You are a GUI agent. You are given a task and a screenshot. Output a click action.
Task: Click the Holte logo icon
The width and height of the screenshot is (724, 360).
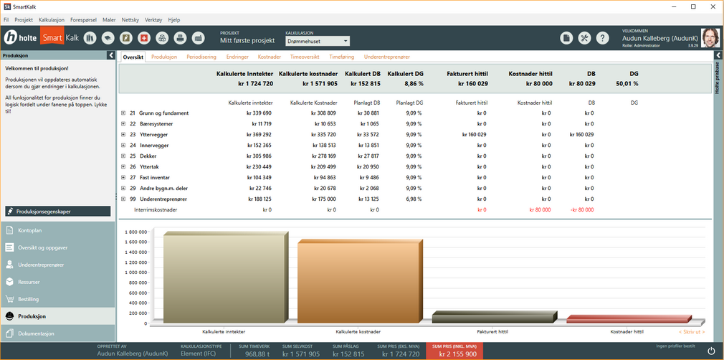point(11,38)
